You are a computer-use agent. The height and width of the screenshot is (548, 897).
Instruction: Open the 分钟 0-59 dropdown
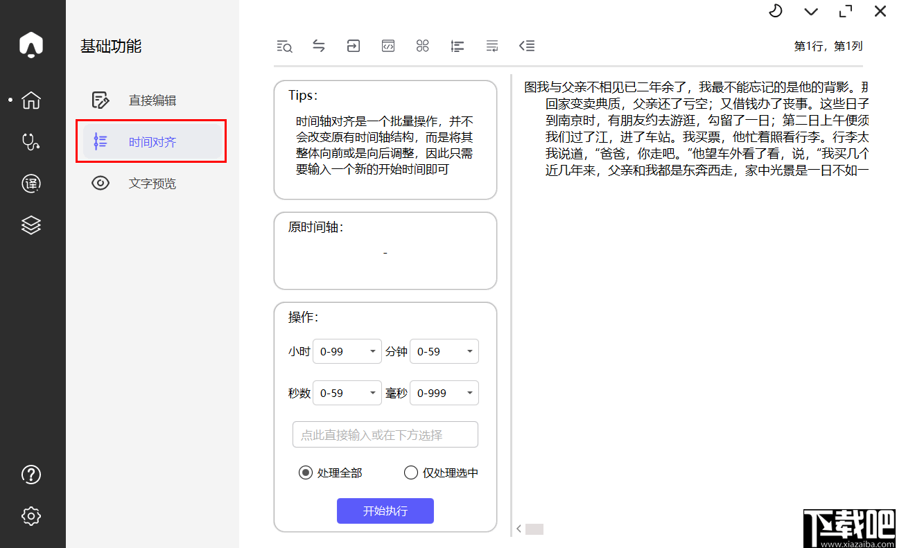444,351
